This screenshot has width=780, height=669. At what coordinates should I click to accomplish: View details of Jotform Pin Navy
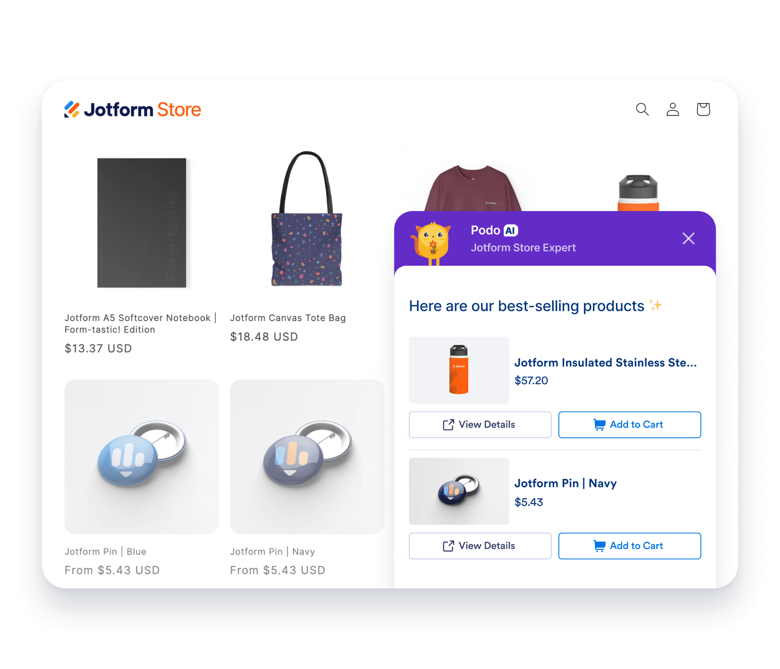coord(480,546)
